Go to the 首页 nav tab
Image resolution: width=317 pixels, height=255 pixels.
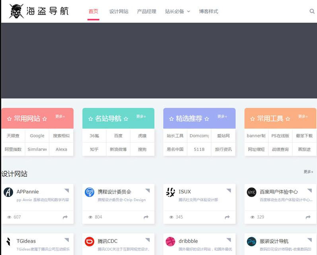(x=93, y=11)
